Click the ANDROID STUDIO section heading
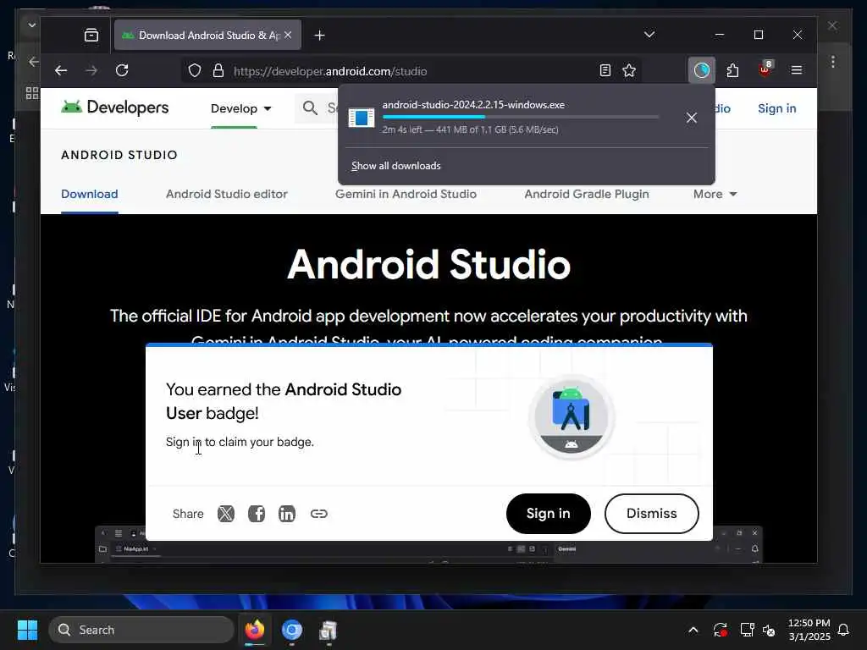867x650 pixels. 119,155
